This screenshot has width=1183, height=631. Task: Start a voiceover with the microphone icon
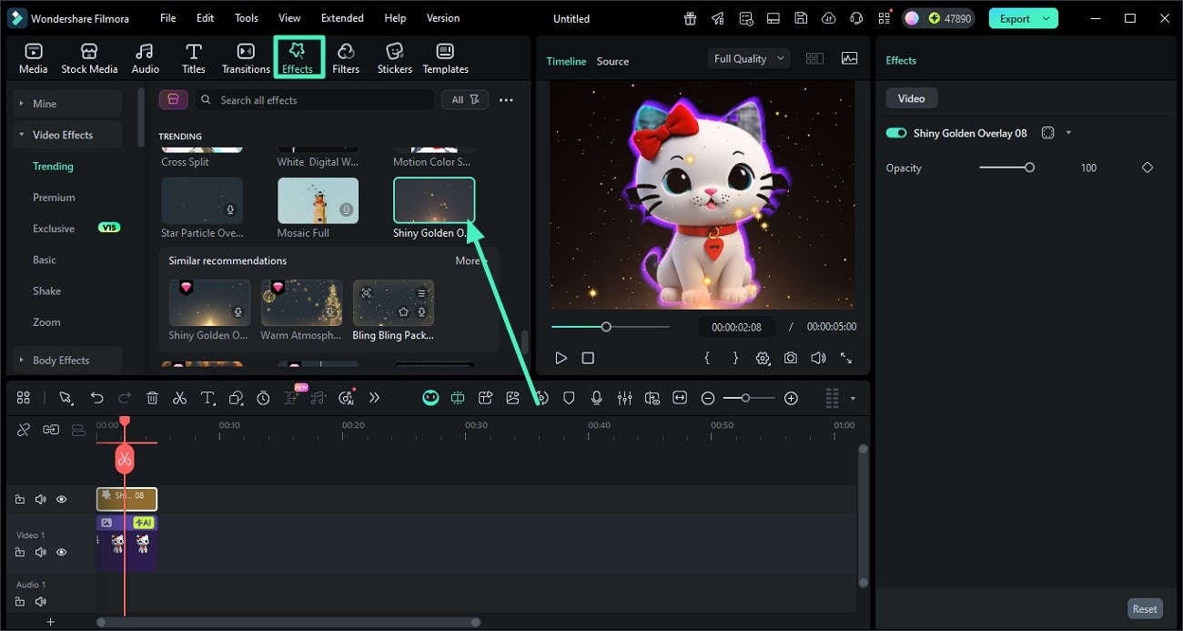coord(597,398)
